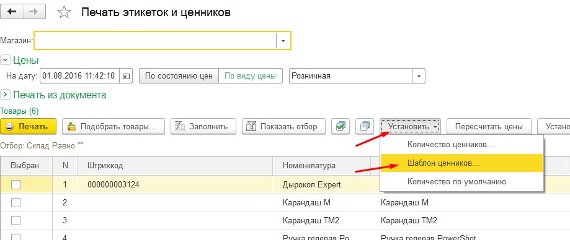Click the Розничная price type field
The image size is (570, 240).
[x=350, y=76]
